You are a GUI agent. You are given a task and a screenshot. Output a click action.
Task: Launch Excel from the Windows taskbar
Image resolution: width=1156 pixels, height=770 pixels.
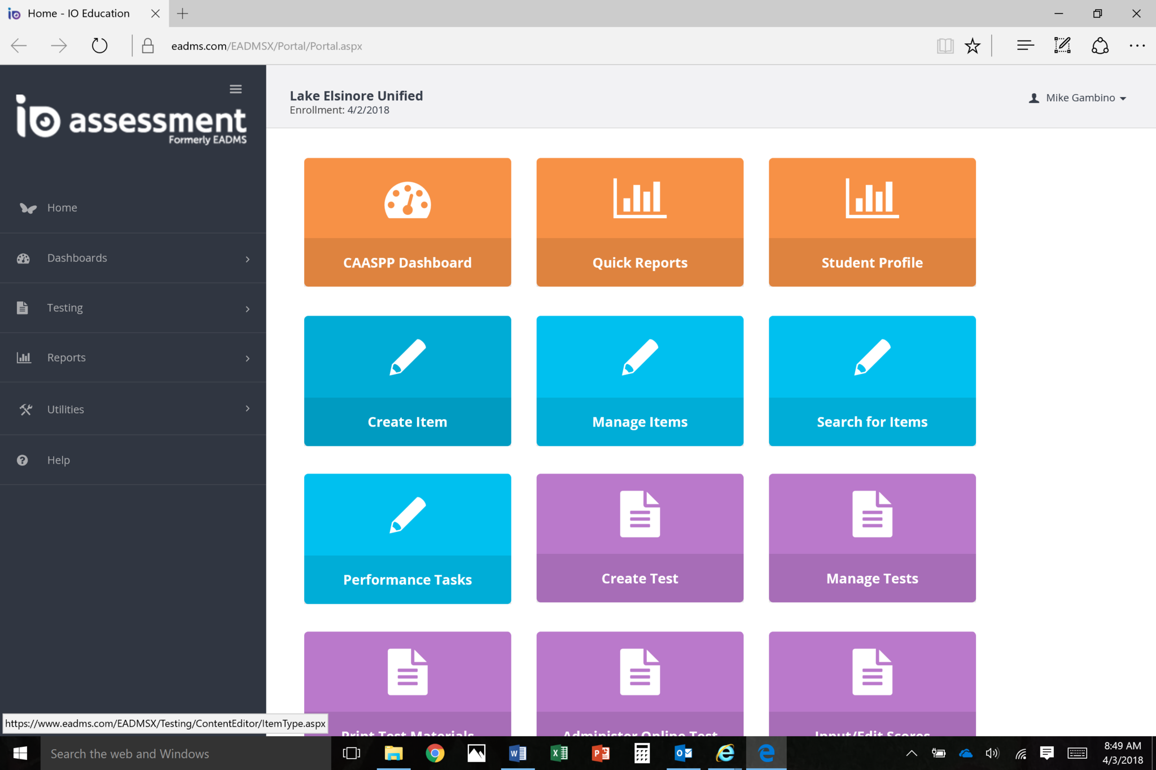tap(559, 753)
